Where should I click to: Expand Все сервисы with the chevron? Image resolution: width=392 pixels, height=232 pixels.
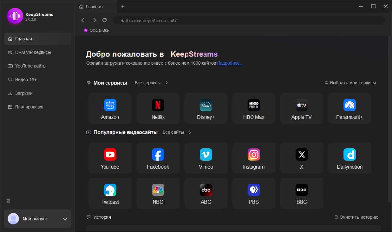point(167,83)
